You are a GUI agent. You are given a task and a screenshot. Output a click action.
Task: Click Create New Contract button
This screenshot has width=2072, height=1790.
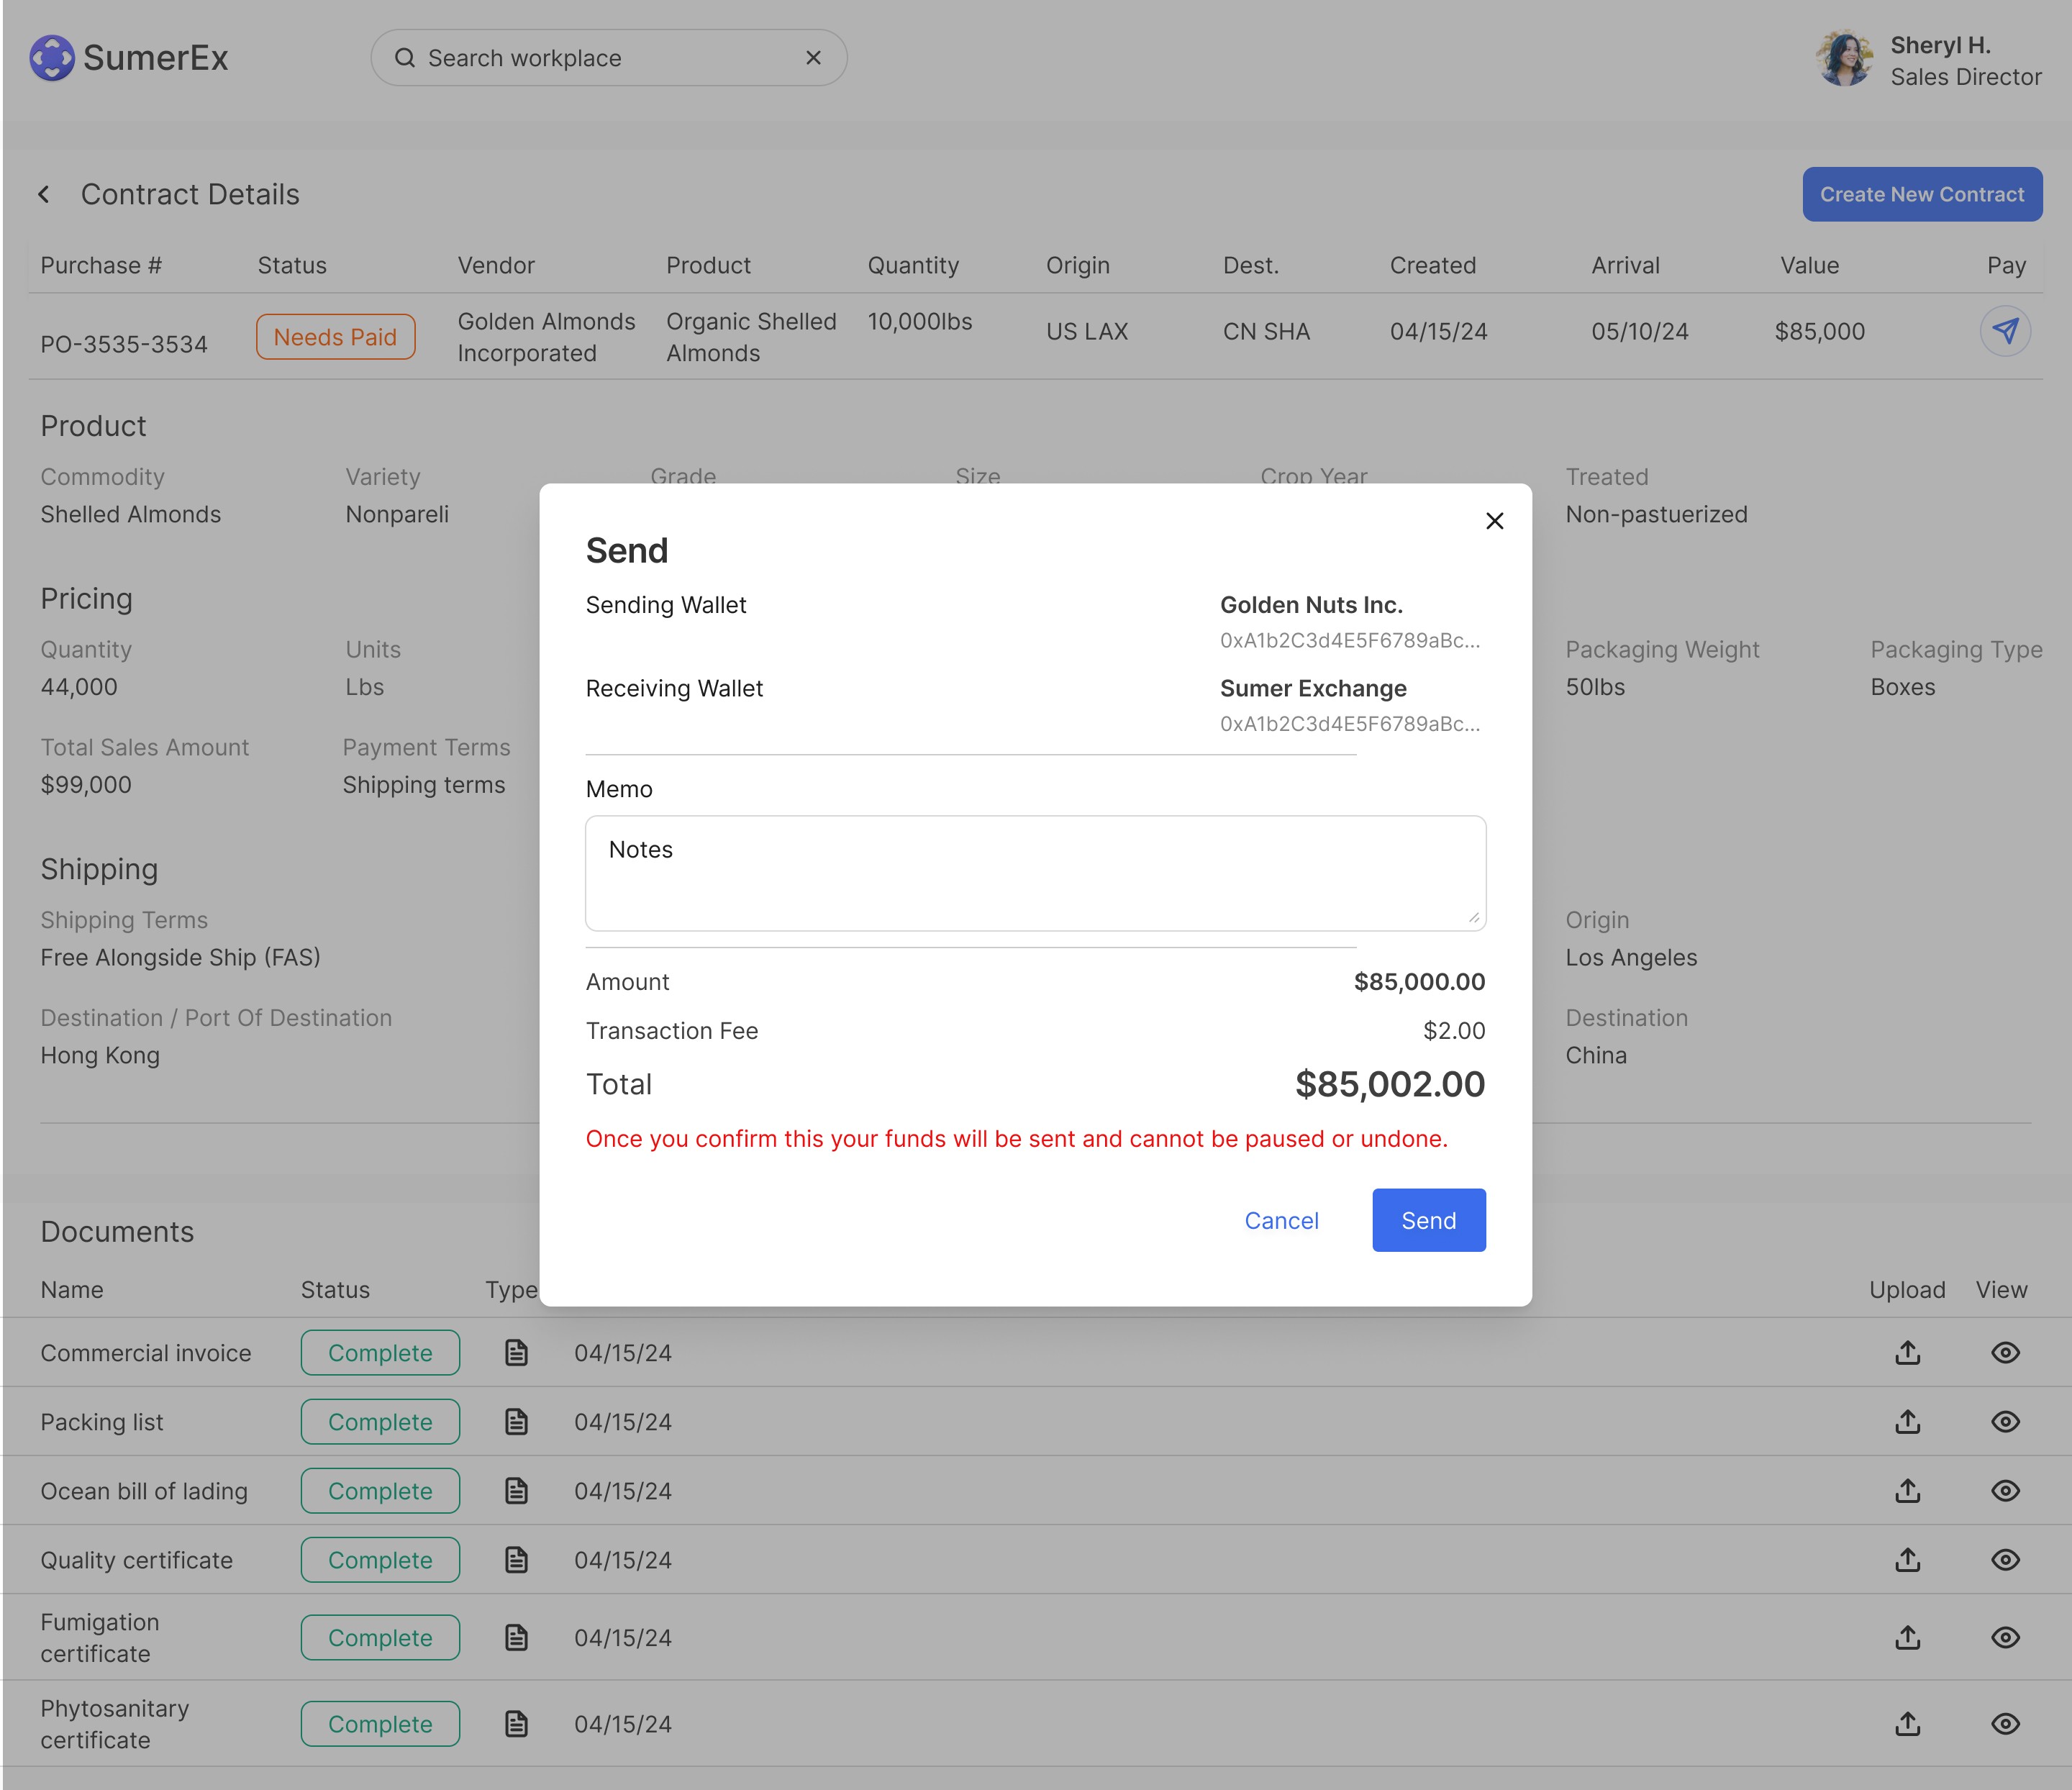pyautogui.click(x=1921, y=194)
